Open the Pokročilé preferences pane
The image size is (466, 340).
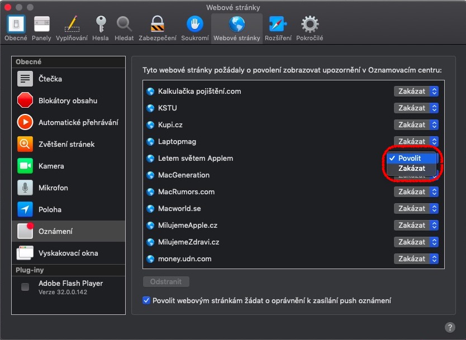click(x=309, y=25)
